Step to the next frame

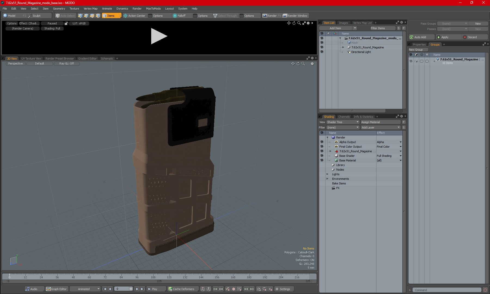coord(137,289)
